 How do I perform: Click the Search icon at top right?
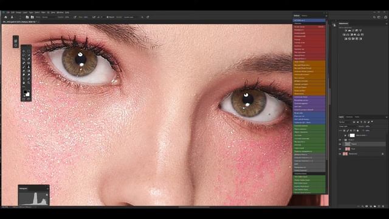374,17
